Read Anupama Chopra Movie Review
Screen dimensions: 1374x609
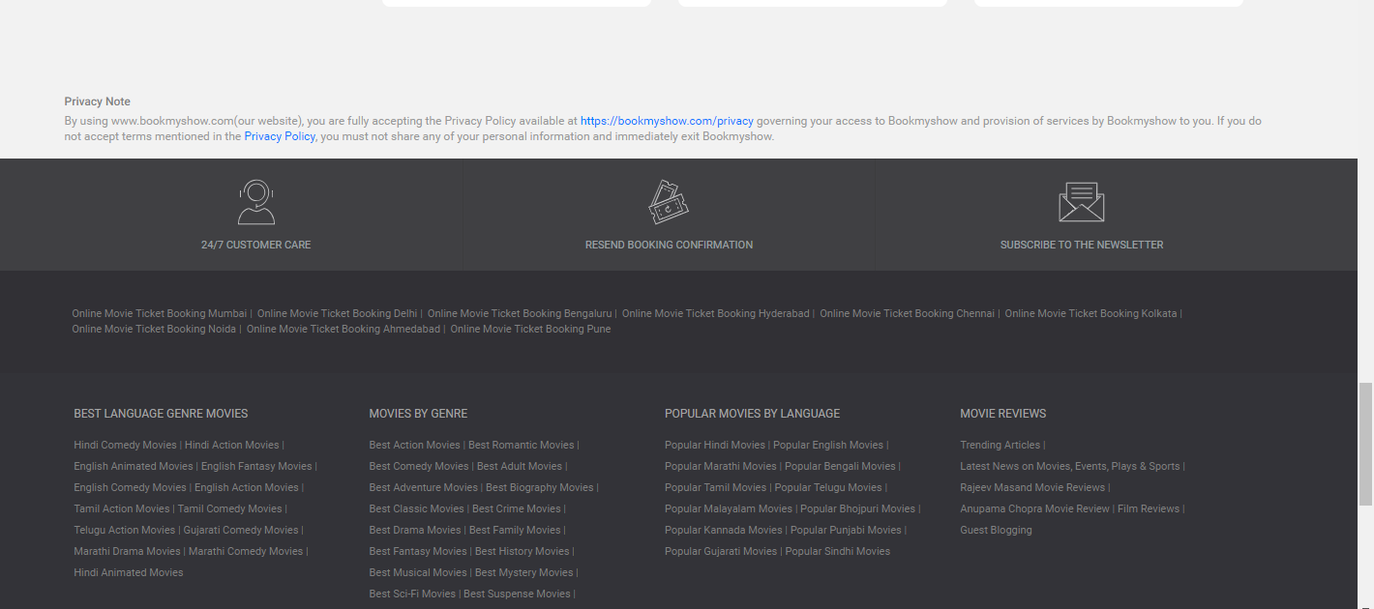pos(1035,508)
